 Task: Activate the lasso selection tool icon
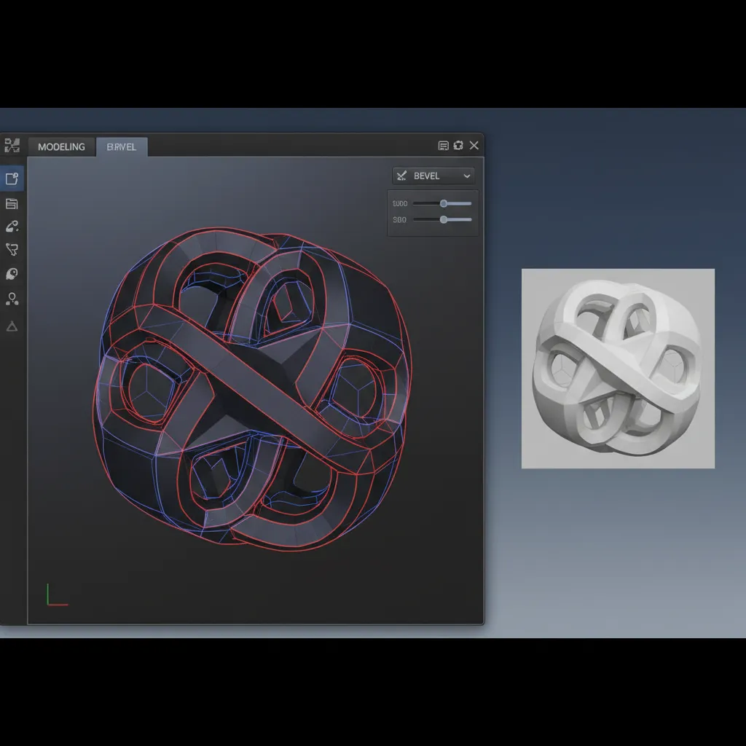(x=11, y=250)
